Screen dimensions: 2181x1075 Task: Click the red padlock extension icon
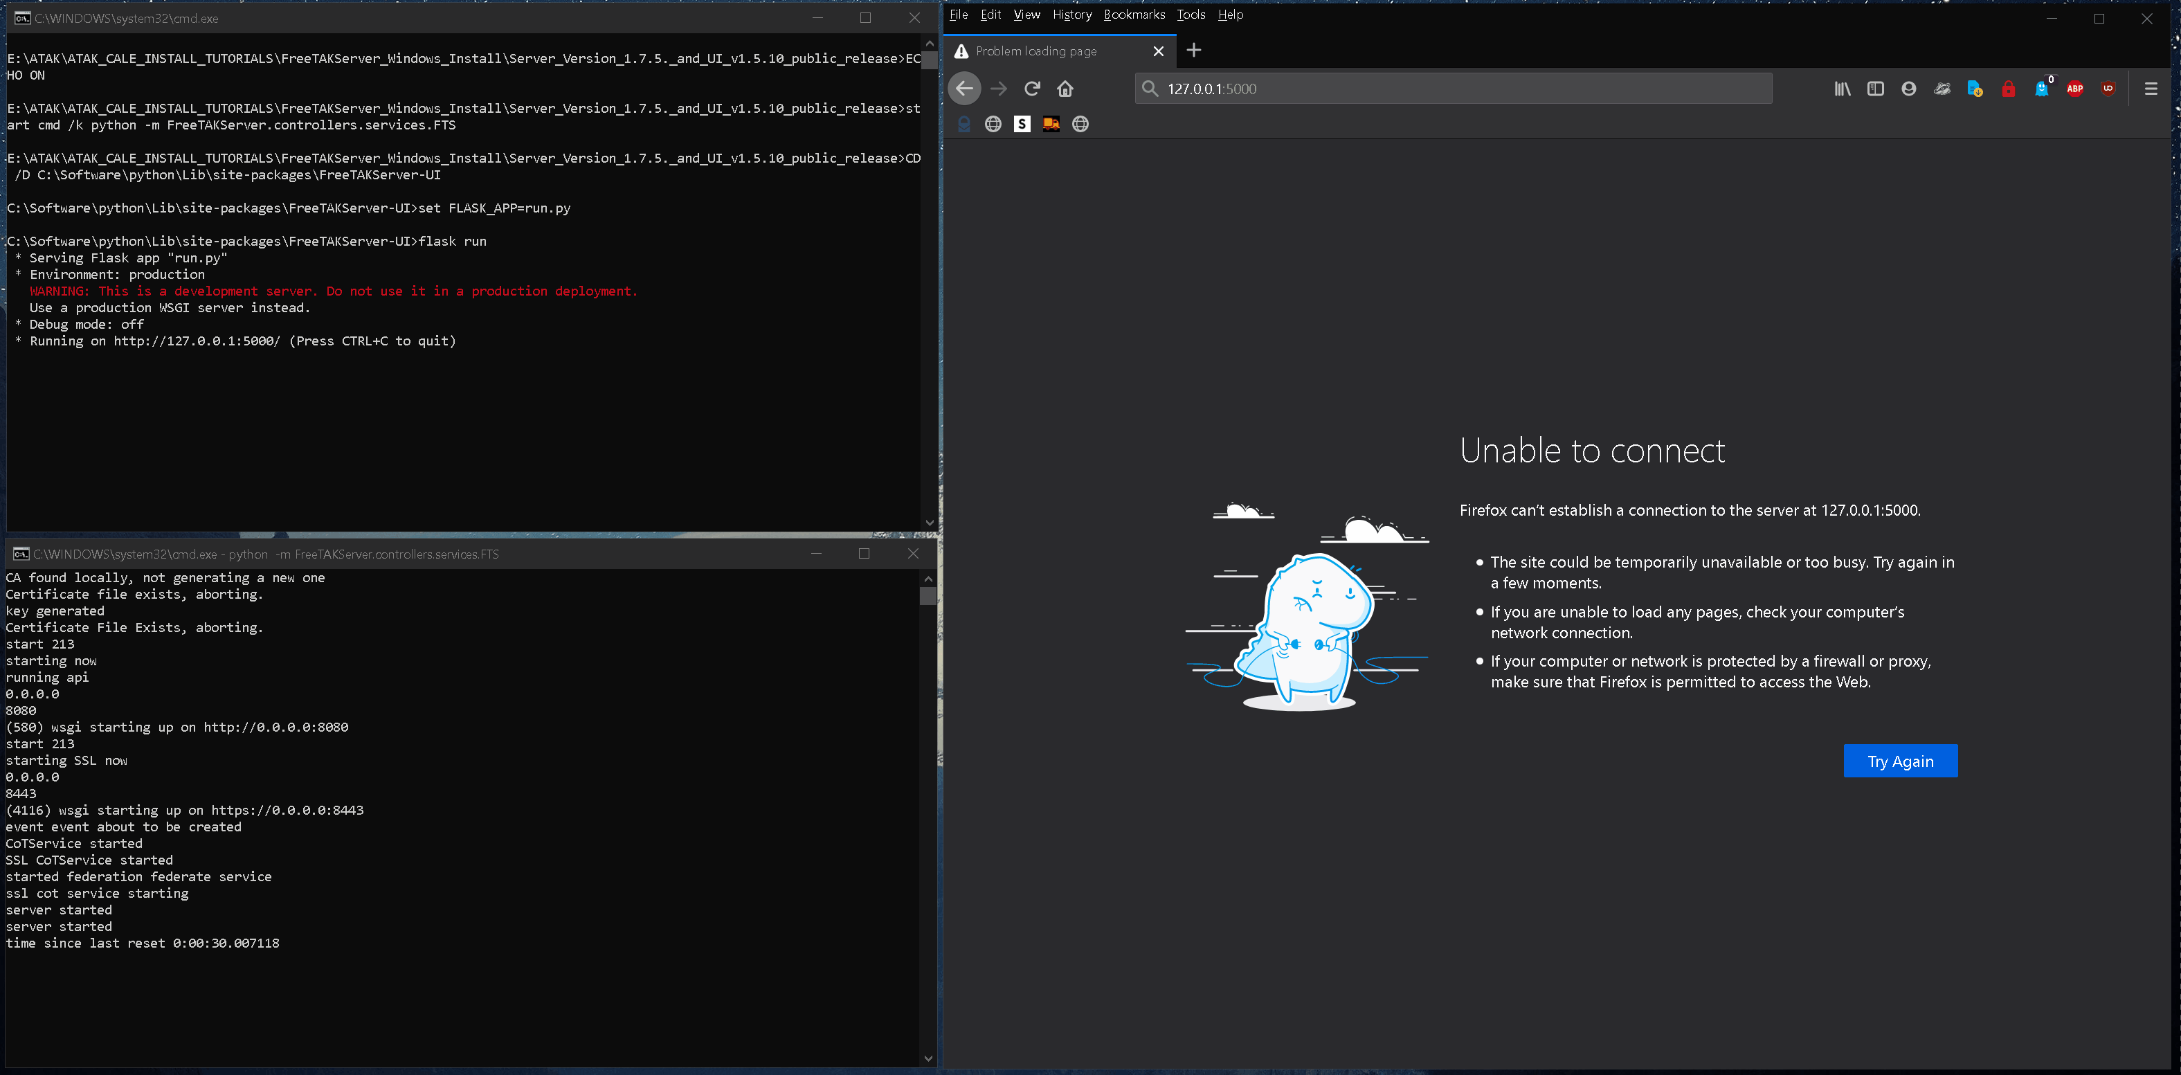2008,89
